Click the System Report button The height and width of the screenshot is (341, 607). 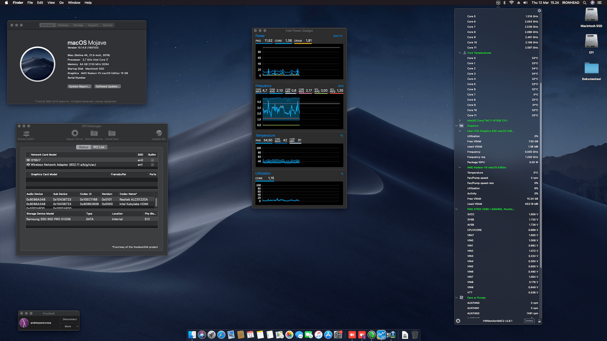(x=79, y=86)
